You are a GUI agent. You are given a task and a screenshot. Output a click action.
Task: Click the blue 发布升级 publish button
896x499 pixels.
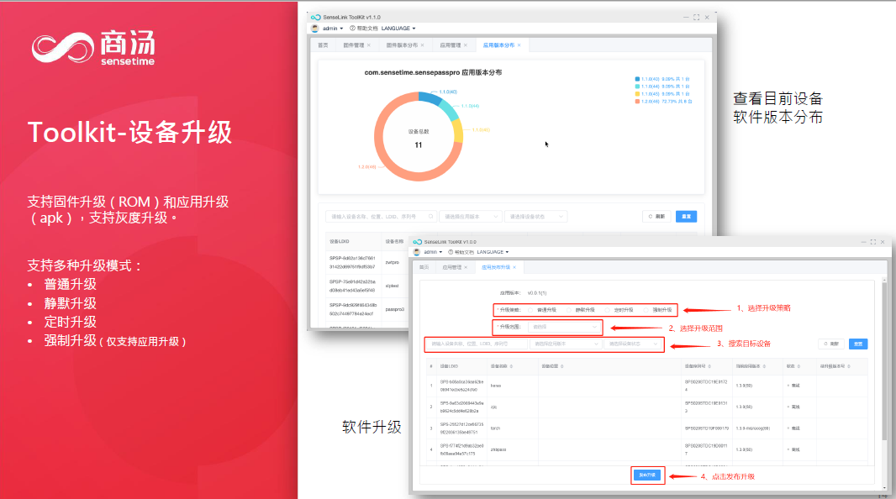pyautogui.click(x=647, y=475)
